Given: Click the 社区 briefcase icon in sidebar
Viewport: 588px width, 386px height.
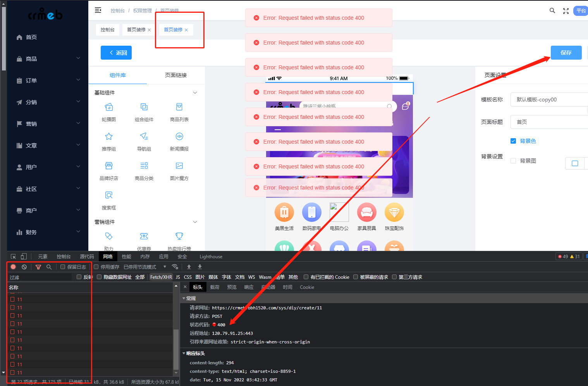Looking at the screenshot, I should [x=19, y=189].
